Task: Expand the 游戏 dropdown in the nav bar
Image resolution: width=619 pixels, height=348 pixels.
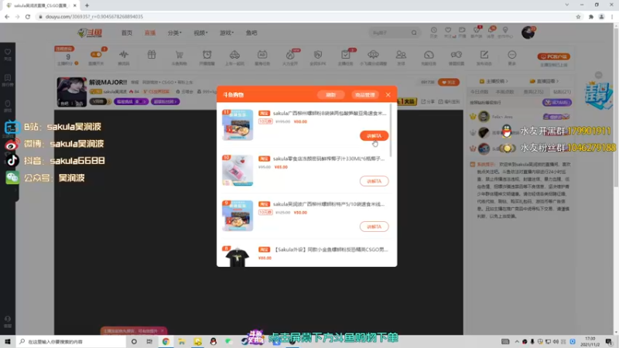Action: pyautogui.click(x=227, y=32)
